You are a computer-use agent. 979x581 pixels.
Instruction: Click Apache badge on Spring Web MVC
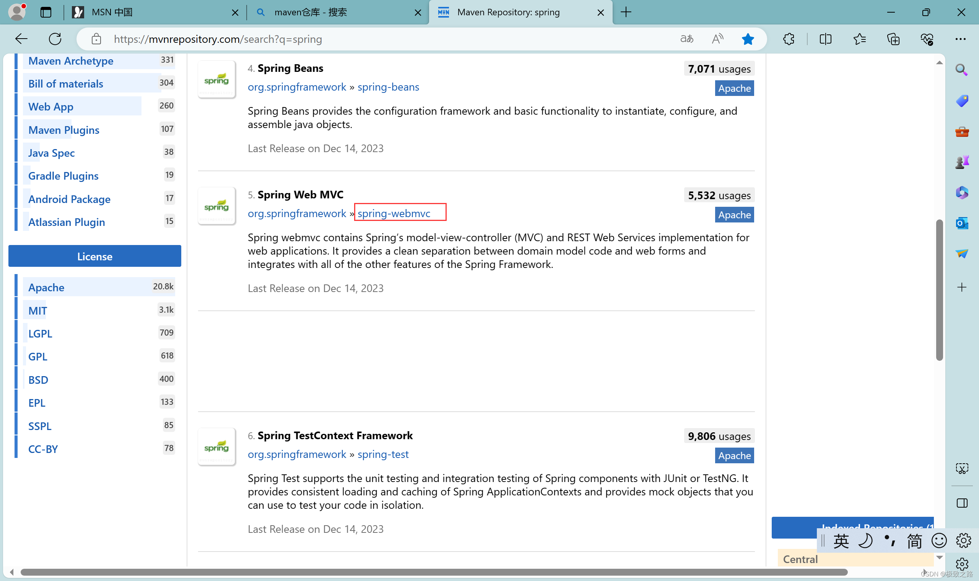click(x=734, y=215)
